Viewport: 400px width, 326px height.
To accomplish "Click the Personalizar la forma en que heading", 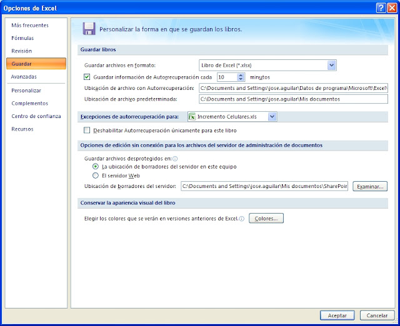I will point(171,29).
